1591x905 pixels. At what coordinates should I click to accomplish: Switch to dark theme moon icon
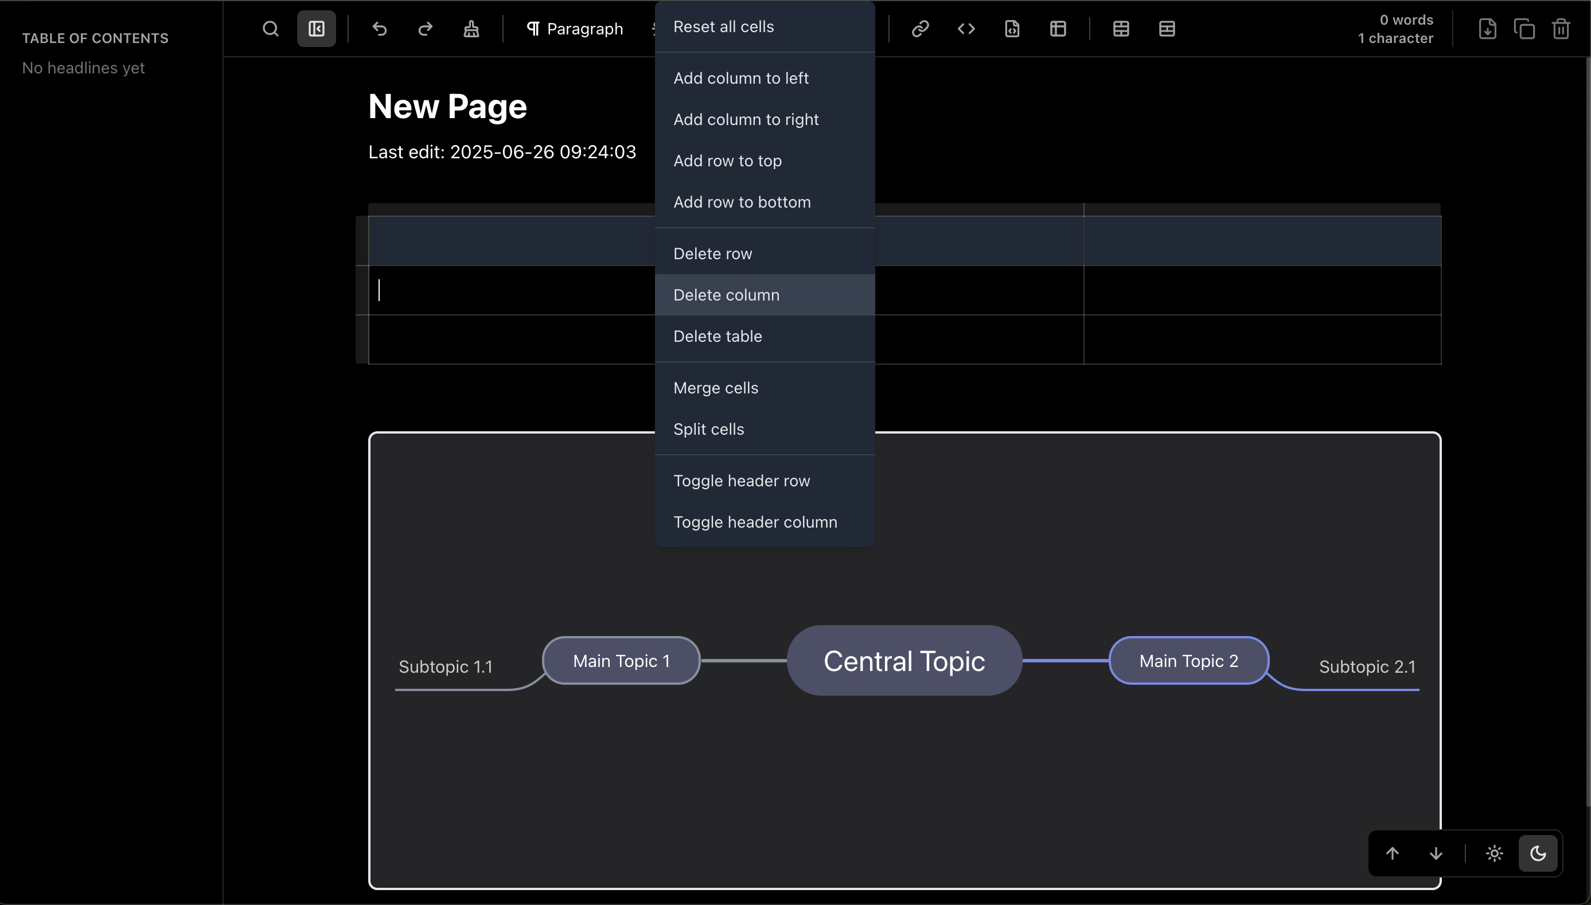[1538, 853]
